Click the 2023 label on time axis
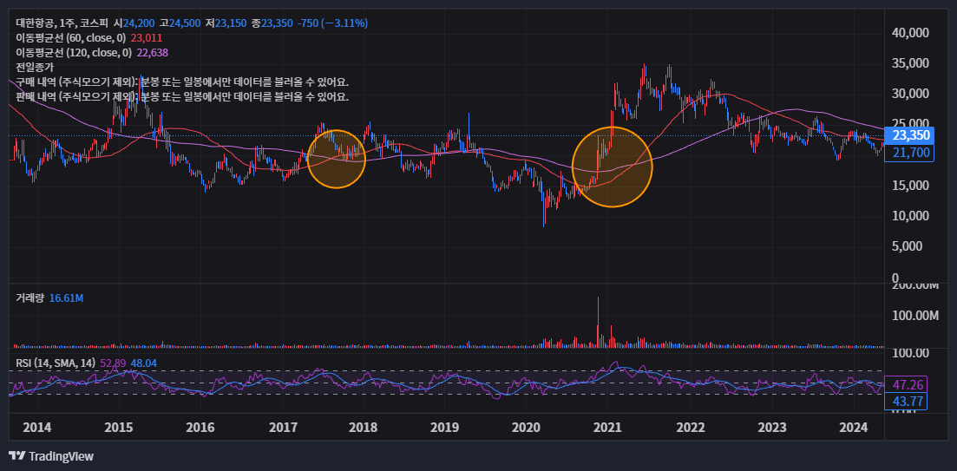Screen dimensions: 957x471 point(770,427)
